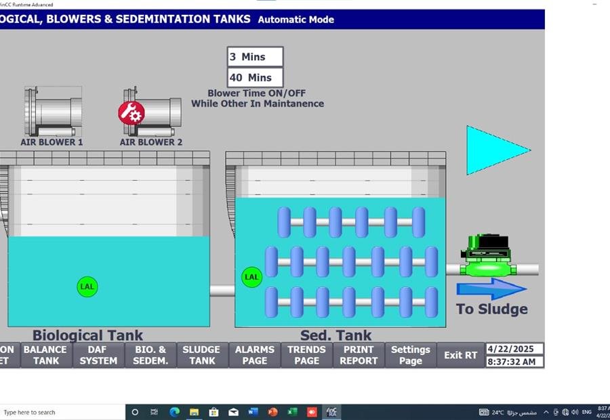Open the ALARMS PAGE
The width and height of the screenshot is (610, 420).
(255, 355)
